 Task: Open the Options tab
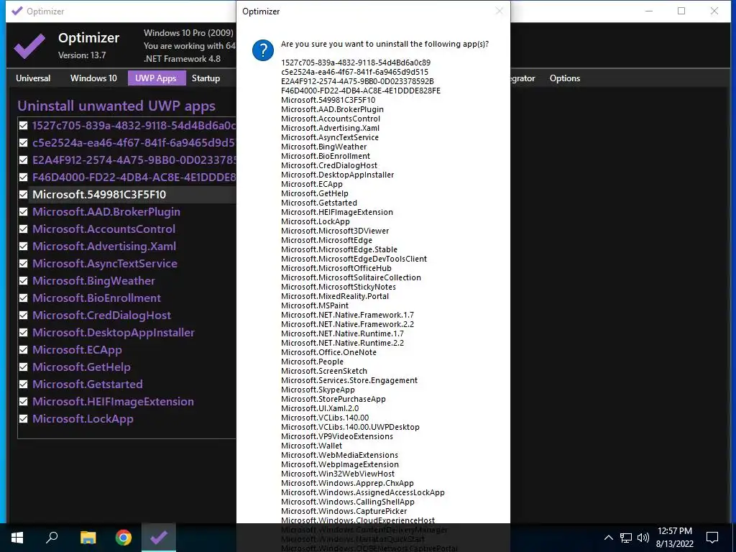[x=565, y=78]
